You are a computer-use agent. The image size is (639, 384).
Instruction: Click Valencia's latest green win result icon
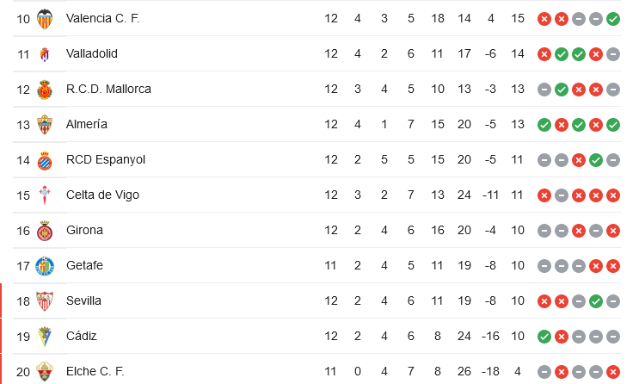612,18
